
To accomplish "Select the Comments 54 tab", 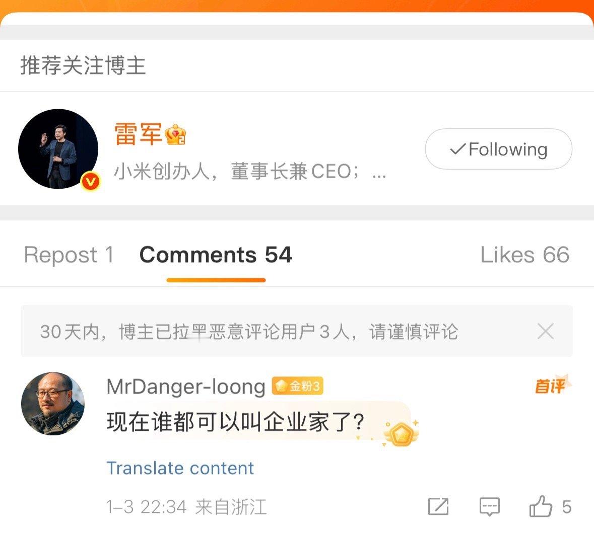I will (x=216, y=255).
